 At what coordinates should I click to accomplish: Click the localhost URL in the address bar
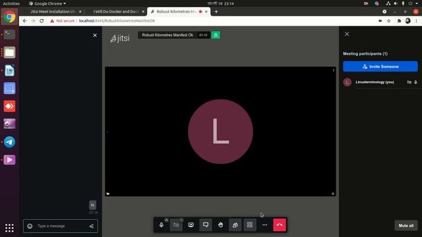point(117,20)
